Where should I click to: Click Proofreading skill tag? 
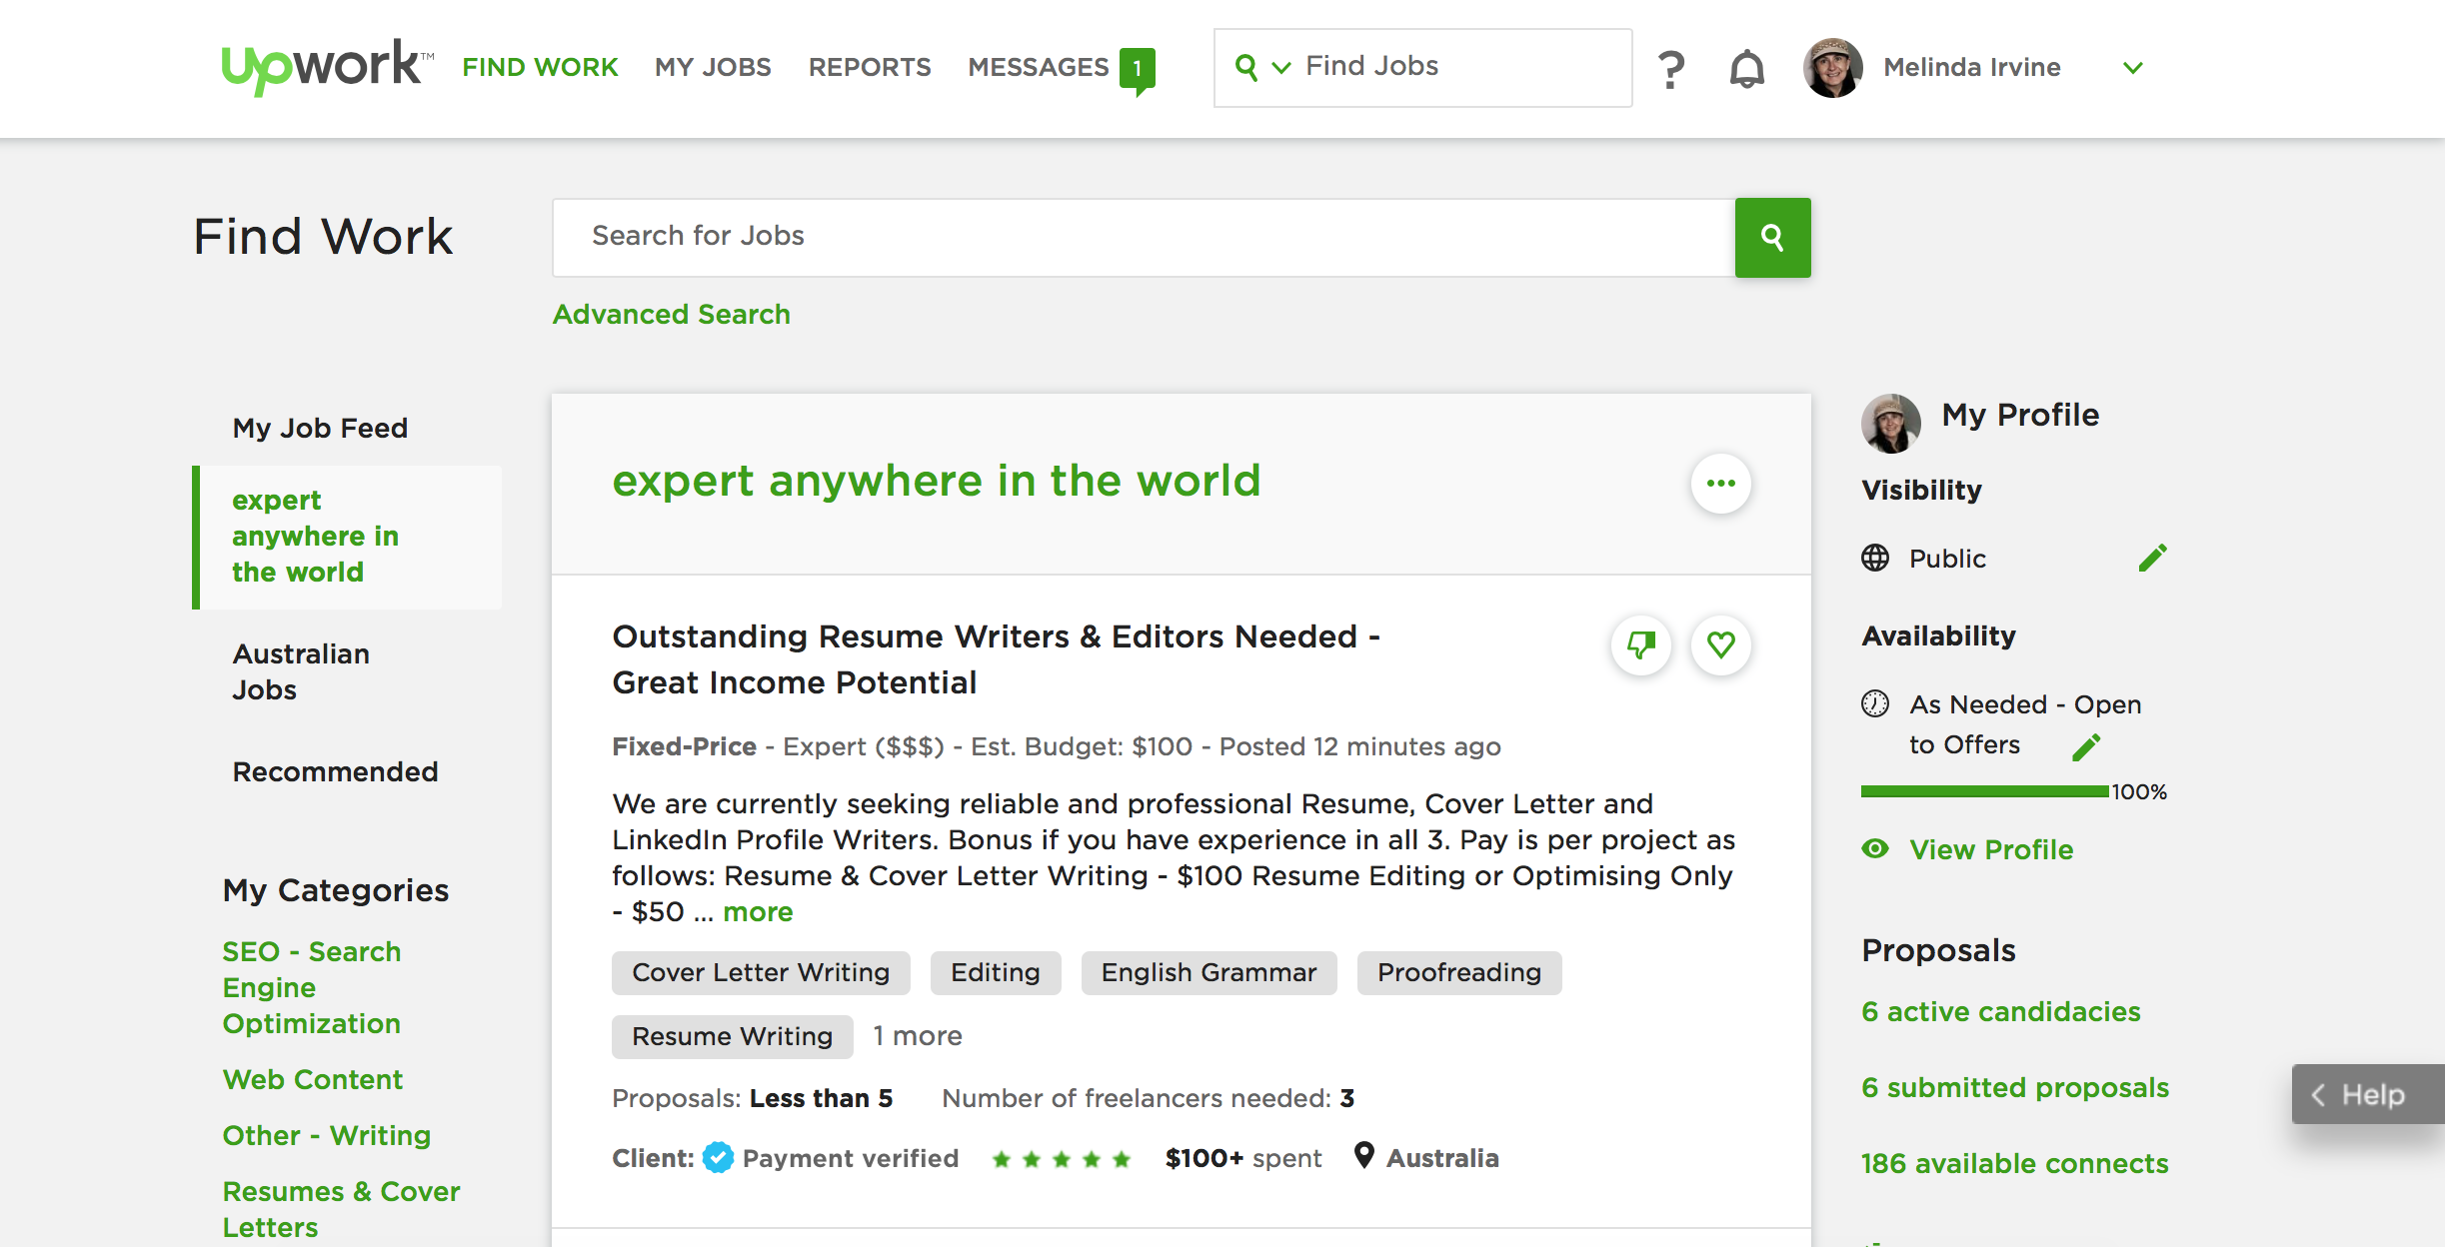(1459, 972)
